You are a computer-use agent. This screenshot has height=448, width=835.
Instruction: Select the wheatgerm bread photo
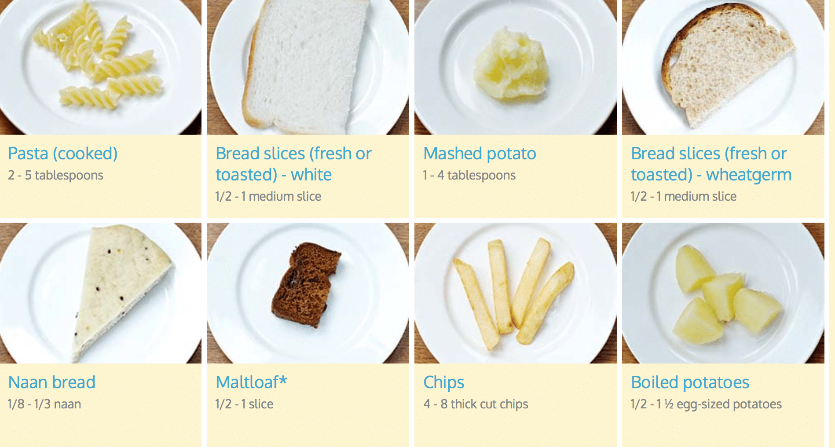(x=723, y=67)
